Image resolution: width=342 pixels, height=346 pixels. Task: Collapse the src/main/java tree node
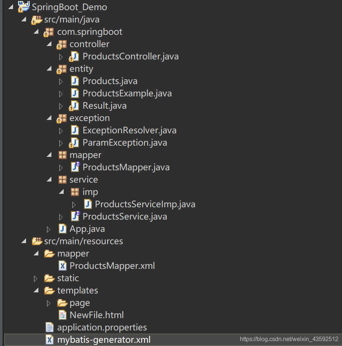click(24, 20)
